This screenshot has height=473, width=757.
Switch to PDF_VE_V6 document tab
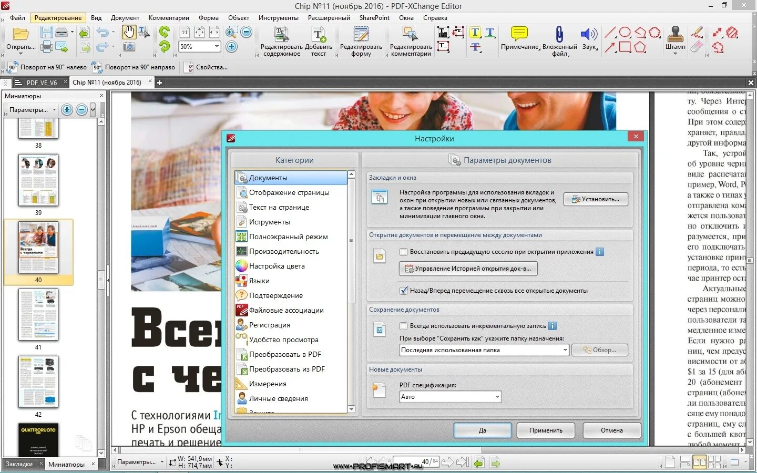tap(42, 83)
